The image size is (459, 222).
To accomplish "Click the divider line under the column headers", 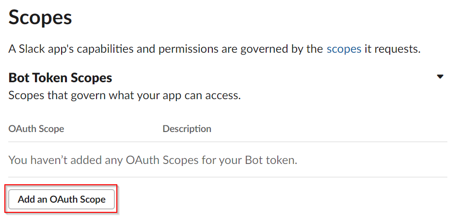I will point(228,142).
